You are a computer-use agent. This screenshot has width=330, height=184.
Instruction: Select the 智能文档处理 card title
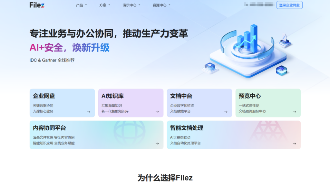(187, 128)
